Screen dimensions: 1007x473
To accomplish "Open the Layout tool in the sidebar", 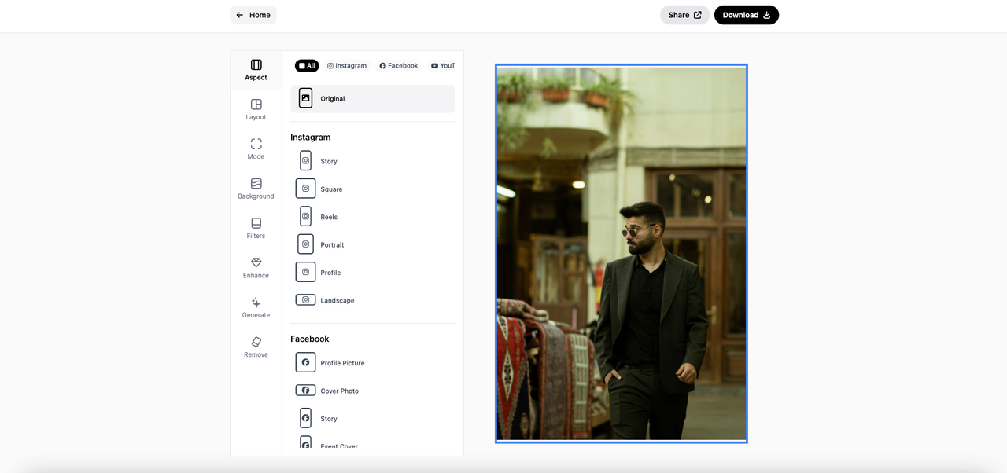I will [256, 110].
